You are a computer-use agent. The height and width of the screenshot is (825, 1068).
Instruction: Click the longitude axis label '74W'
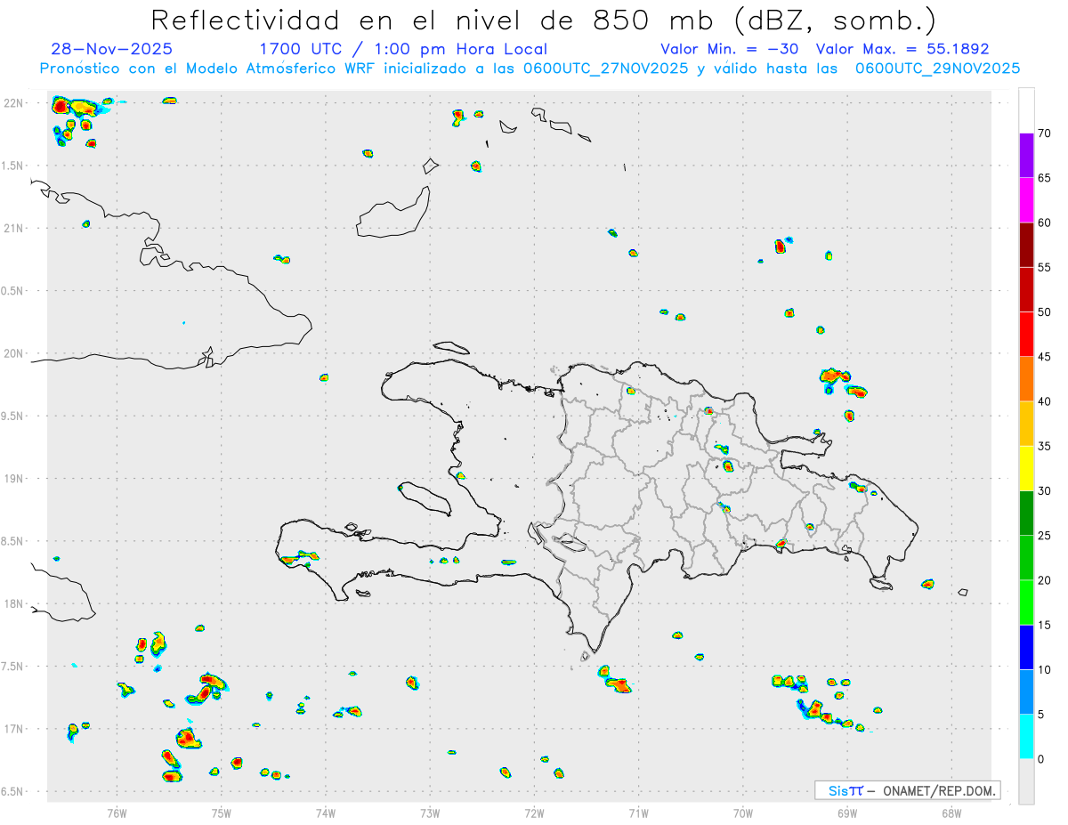[326, 813]
